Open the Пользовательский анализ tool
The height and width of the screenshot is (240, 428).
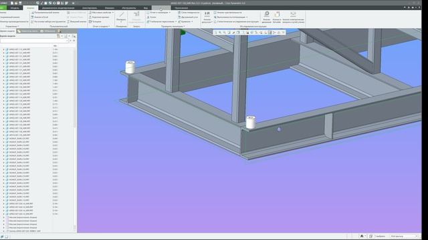click(45, 13)
